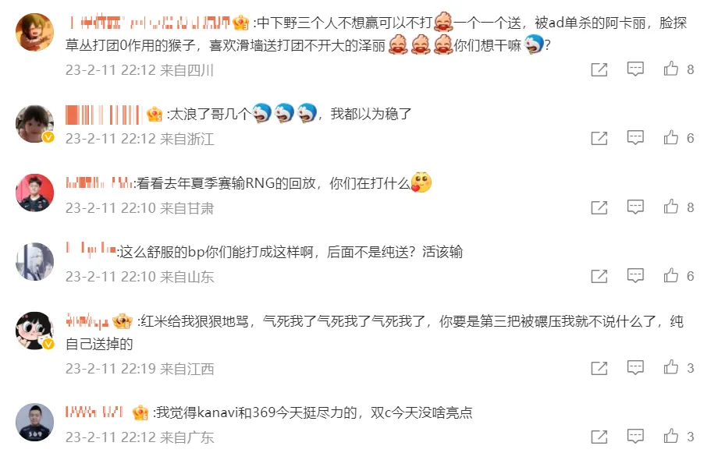
Task: Open replies on the RNG回放 comment
Action: (635, 207)
